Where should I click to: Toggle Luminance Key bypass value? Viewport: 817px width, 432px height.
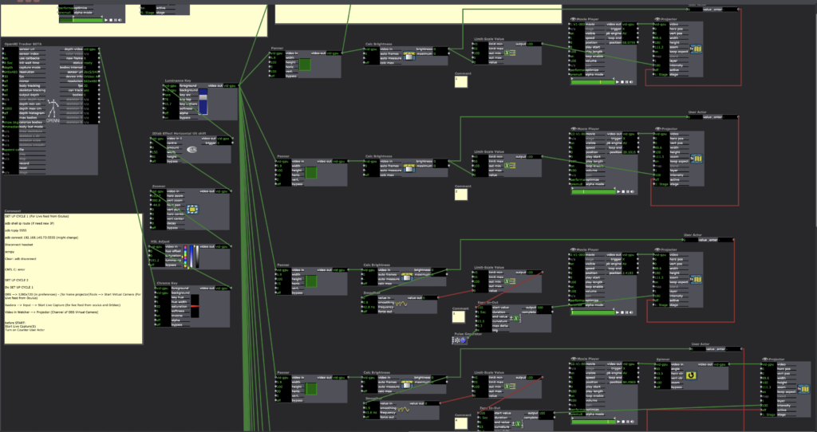coord(171,118)
